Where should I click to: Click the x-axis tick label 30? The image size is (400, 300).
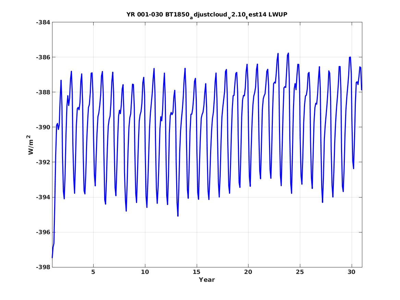click(x=352, y=272)
